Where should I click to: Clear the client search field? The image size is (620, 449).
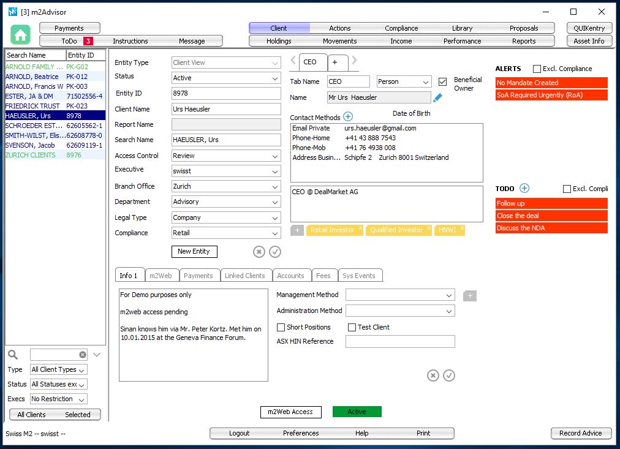(83, 355)
